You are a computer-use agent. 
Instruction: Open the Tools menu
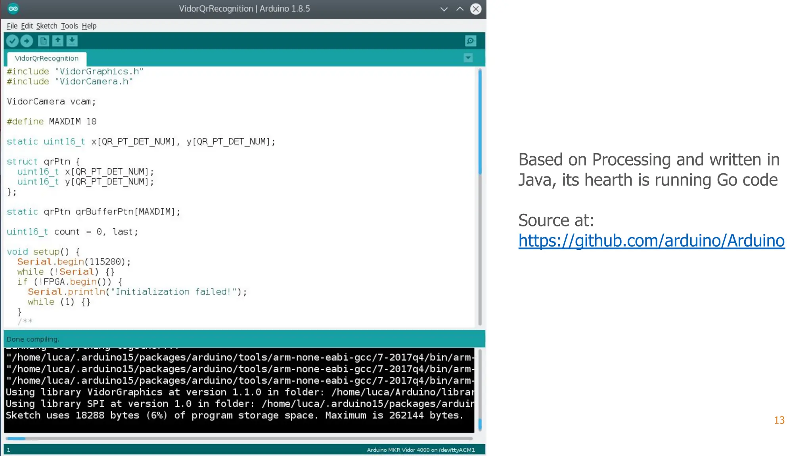pyautogui.click(x=69, y=26)
